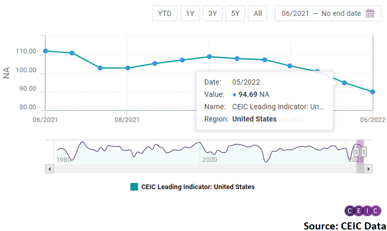Open the calendar date picker icon
The height and width of the screenshot is (231, 387).
pyautogui.click(x=370, y=14)
